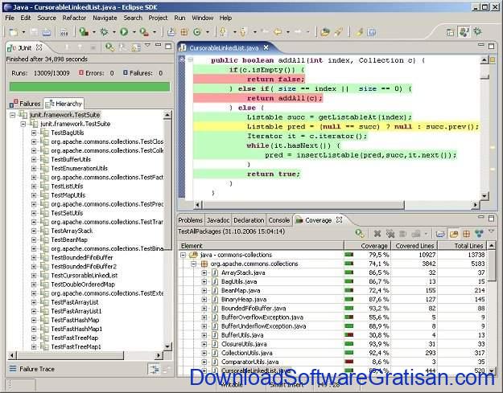Maximize the editor area using its maximize icon
The height and width of the screenshot is (393, 503).
point(491,47)
